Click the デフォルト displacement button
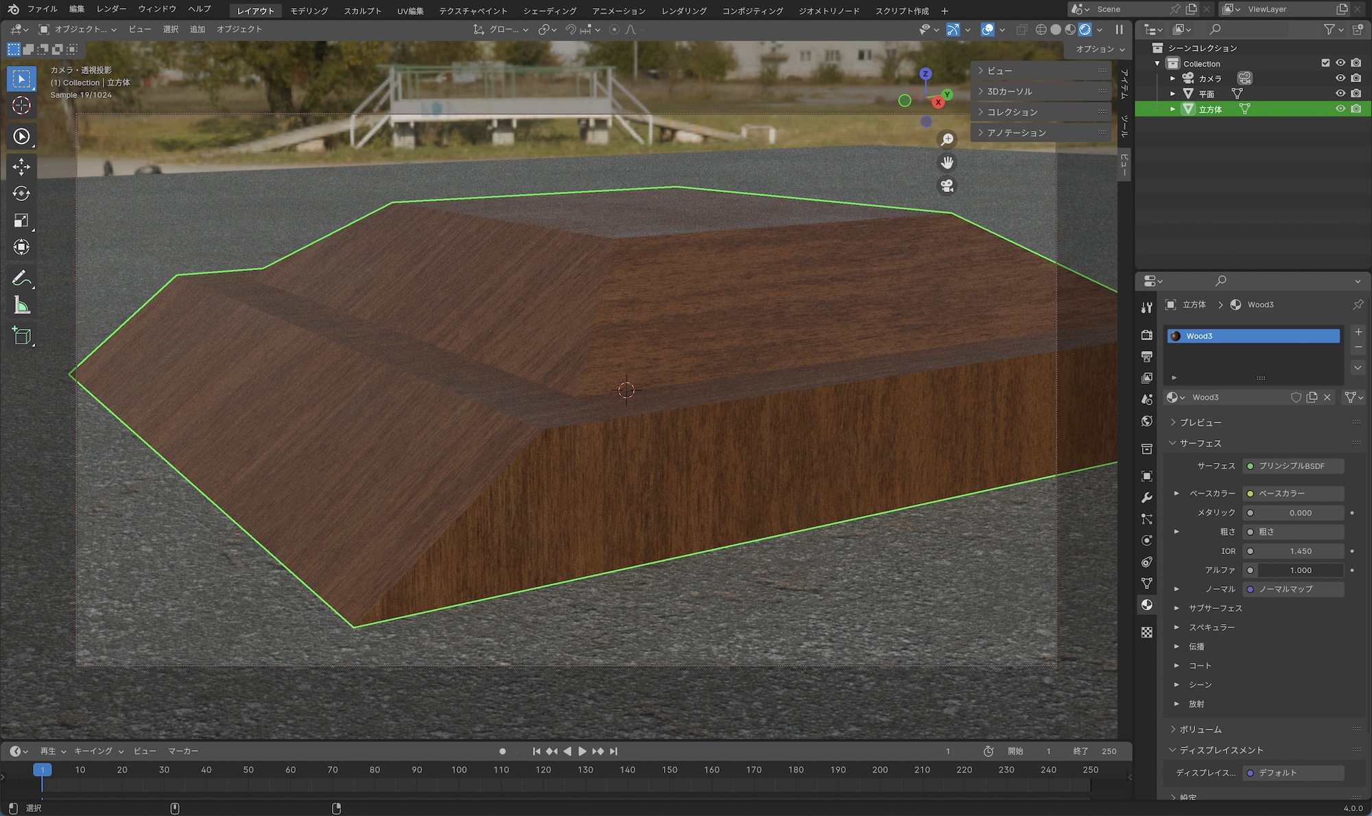1372x816 pixels. [x=1292, y=772]
